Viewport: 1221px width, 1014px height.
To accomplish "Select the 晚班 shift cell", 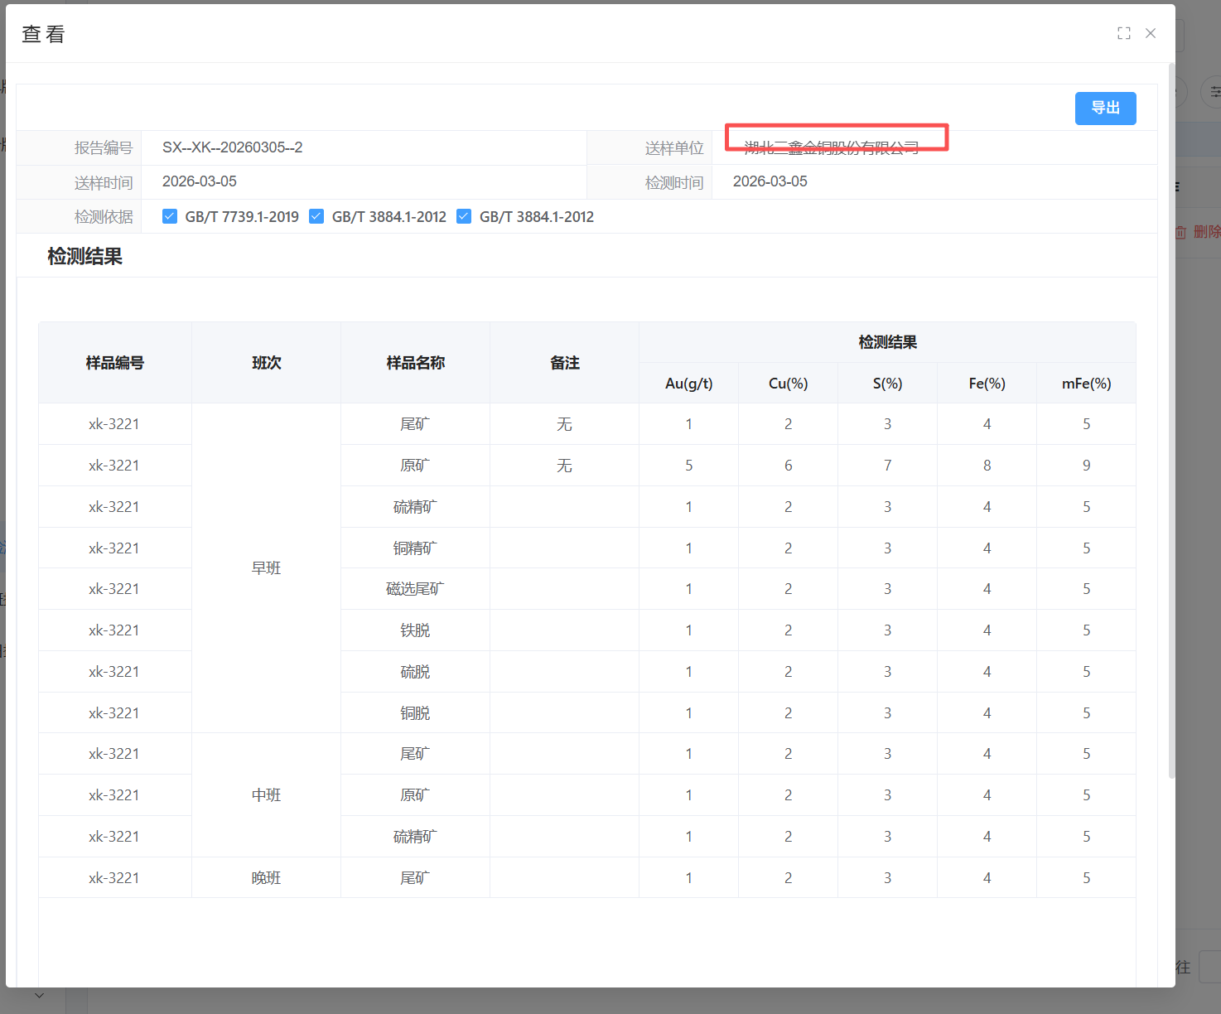I will (266, 878).
